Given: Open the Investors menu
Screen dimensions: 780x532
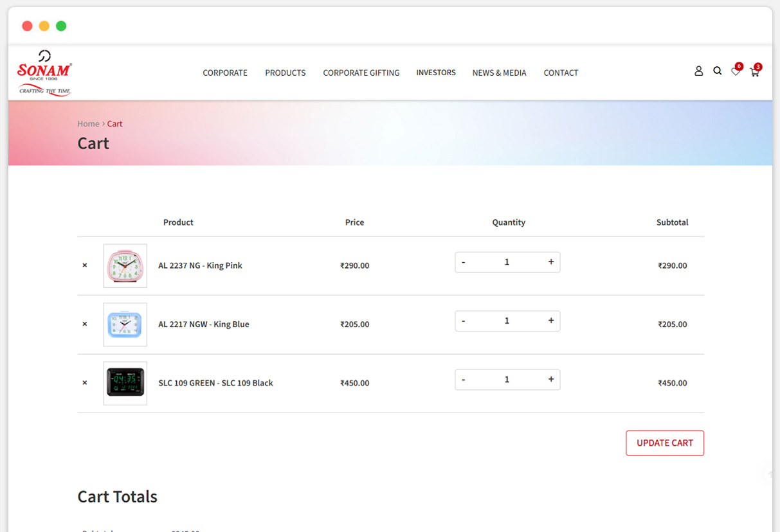Looking at the screenshot, I should [x=436, y=73].
